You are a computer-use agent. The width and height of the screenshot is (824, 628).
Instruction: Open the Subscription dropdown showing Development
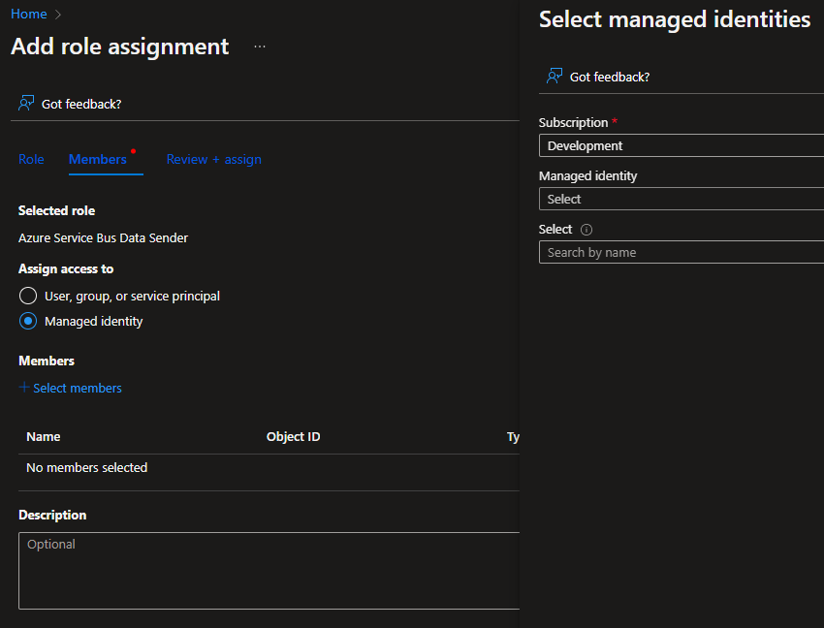tap(681, 145)
